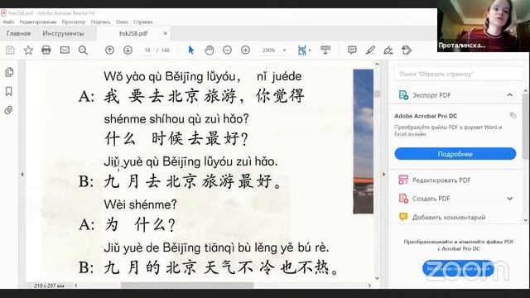
Task: Go to previous page with the up arrow
Action: pos(109,50)
